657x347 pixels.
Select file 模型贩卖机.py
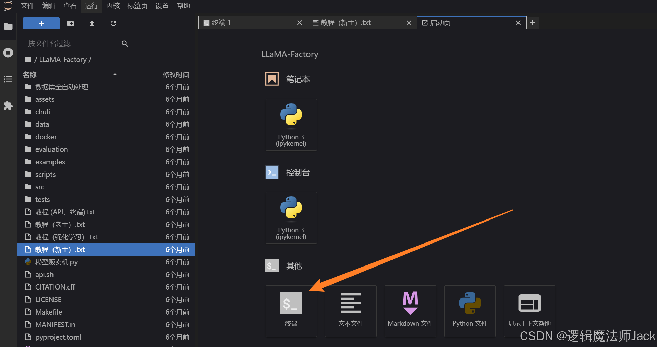tap(106, 262)
